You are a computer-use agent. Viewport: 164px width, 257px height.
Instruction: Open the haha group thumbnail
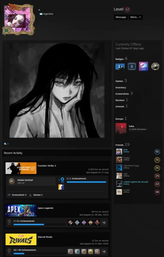(x=121, y=128)
